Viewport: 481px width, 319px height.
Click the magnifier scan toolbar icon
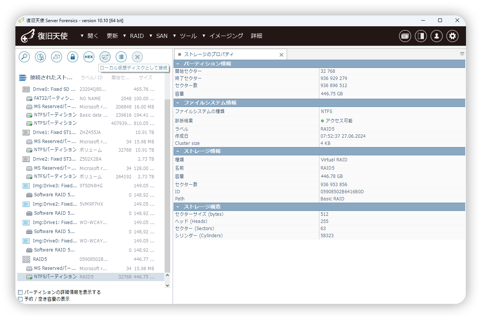24,57
